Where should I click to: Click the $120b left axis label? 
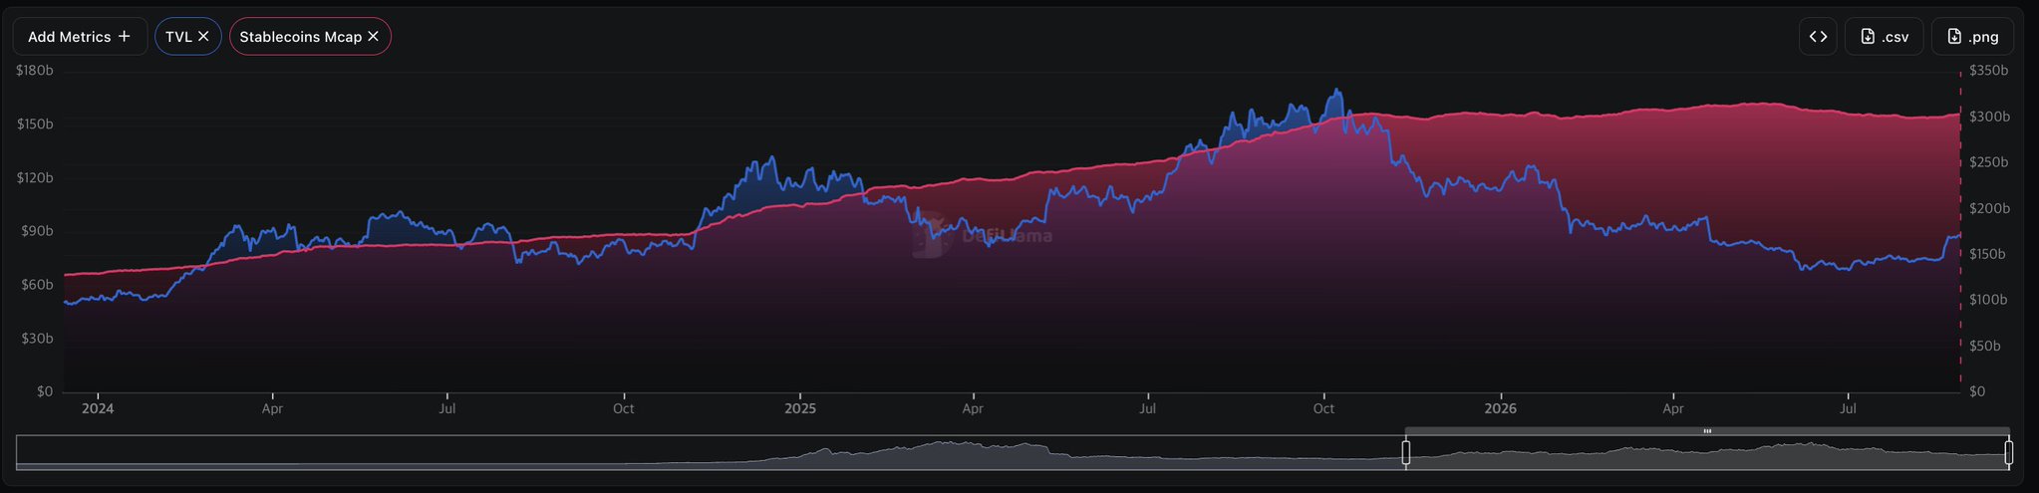tap(35, 177)
